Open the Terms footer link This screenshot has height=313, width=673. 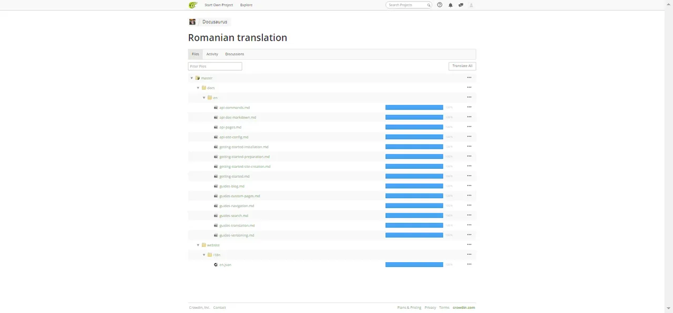[444, 308]
